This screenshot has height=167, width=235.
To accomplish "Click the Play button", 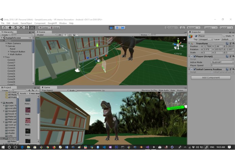I will click(112, 28).
